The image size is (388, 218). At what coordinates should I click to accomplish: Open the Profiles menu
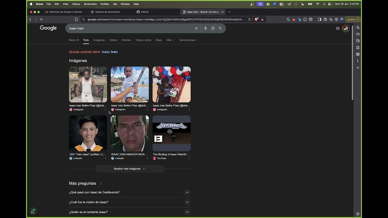pos(105,4)
